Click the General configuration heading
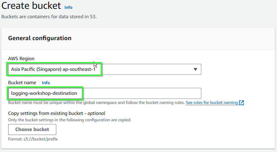 (40, 38)
